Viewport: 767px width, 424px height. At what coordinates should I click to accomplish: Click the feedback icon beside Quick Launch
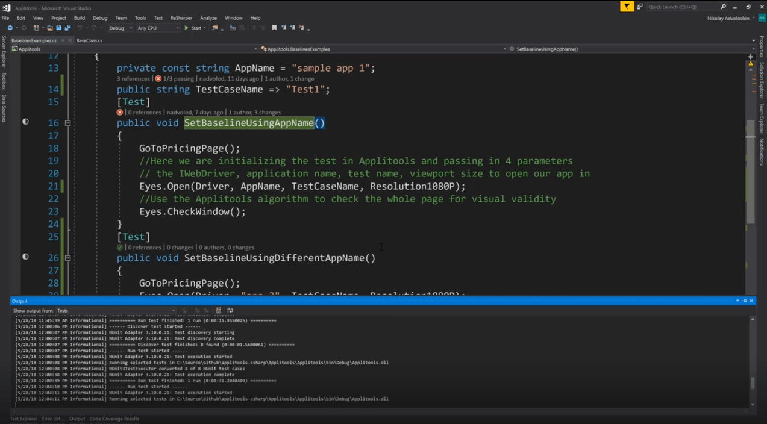coord(640,7)
